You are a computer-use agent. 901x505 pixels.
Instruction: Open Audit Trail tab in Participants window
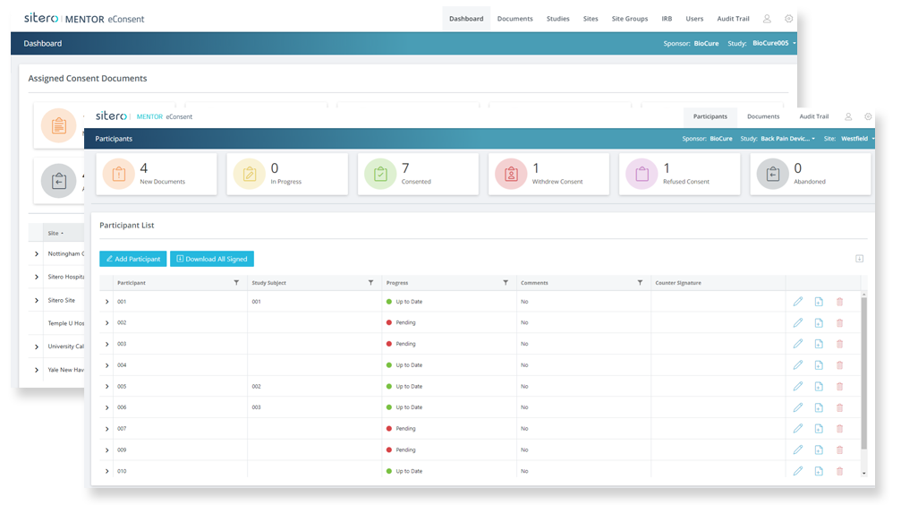[x=813, y=116]
